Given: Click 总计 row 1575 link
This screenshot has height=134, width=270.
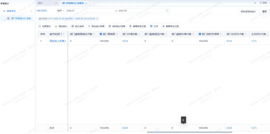Looking at the screenshot, I should pyautogui.click(x=254, y=128).
